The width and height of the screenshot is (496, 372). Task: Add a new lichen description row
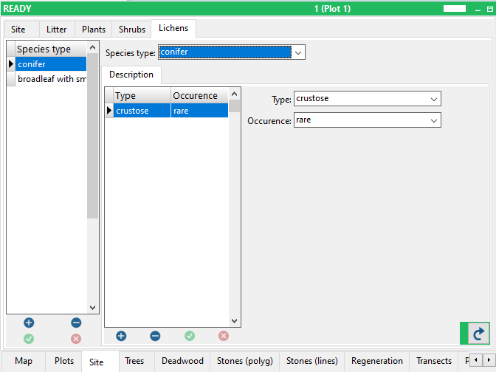[121, 336]
